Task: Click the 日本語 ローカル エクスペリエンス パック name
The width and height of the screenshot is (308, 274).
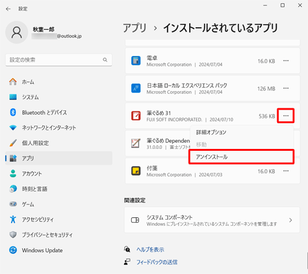Action: (x=187, y=85)
